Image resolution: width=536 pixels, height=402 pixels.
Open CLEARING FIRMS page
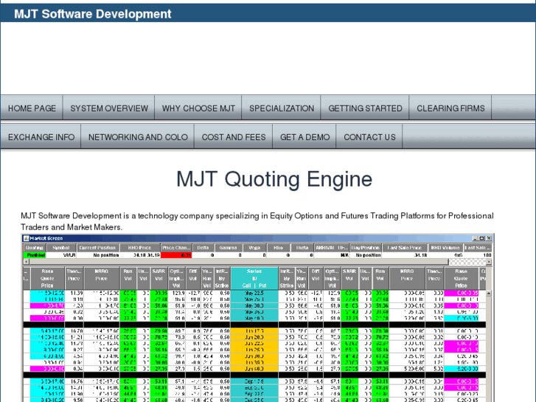pos(450,108)
